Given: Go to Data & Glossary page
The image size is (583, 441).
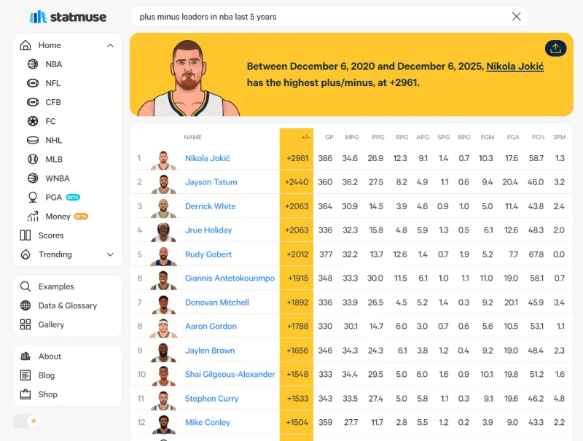Looking at the screenshot, I should point(67,305).
